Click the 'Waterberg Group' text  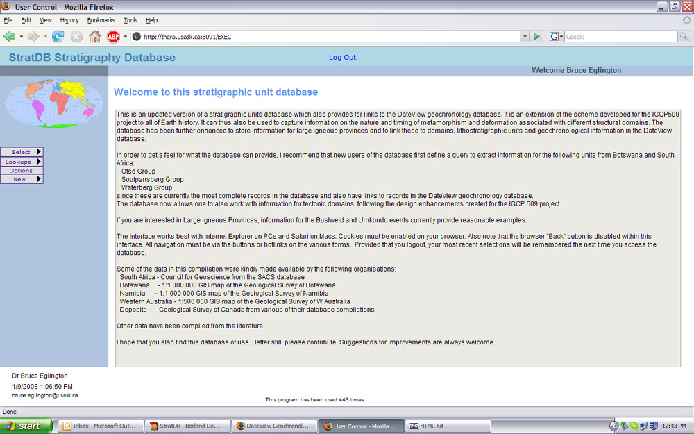tap(146, 187)
